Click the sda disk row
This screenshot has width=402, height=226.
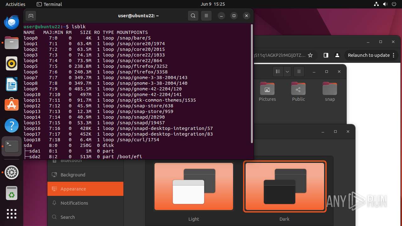click(x=69, y=145)
